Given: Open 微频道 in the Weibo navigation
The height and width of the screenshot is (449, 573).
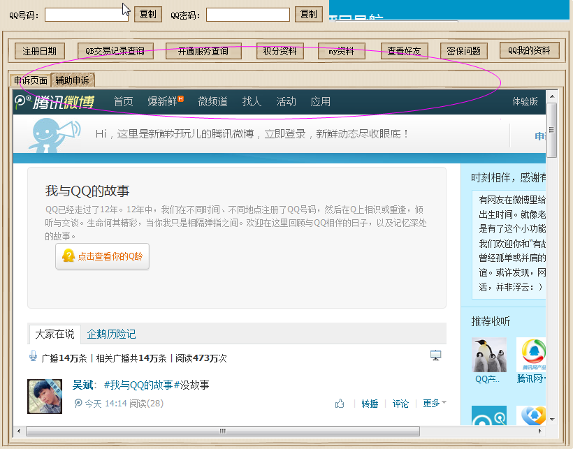Looking at the screenshot, I should click(212, 101).
